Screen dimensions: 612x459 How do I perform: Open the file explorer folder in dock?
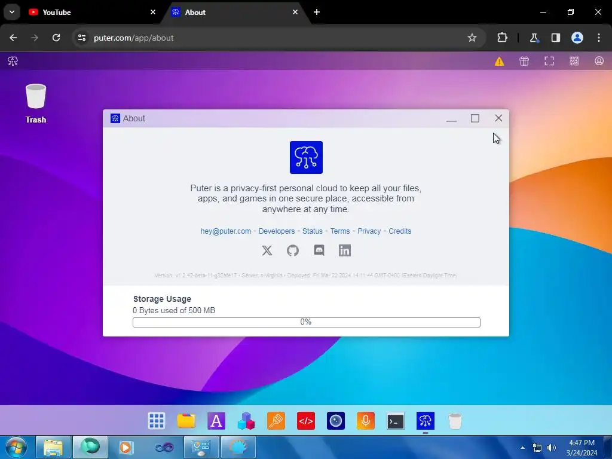[186, 421]
